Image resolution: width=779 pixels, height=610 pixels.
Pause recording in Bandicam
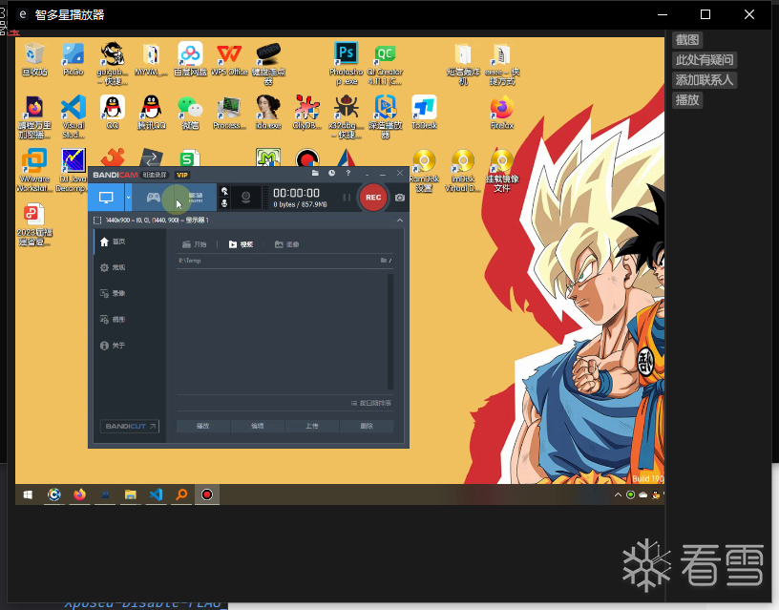pyautogui.click(x=347, y=198)
